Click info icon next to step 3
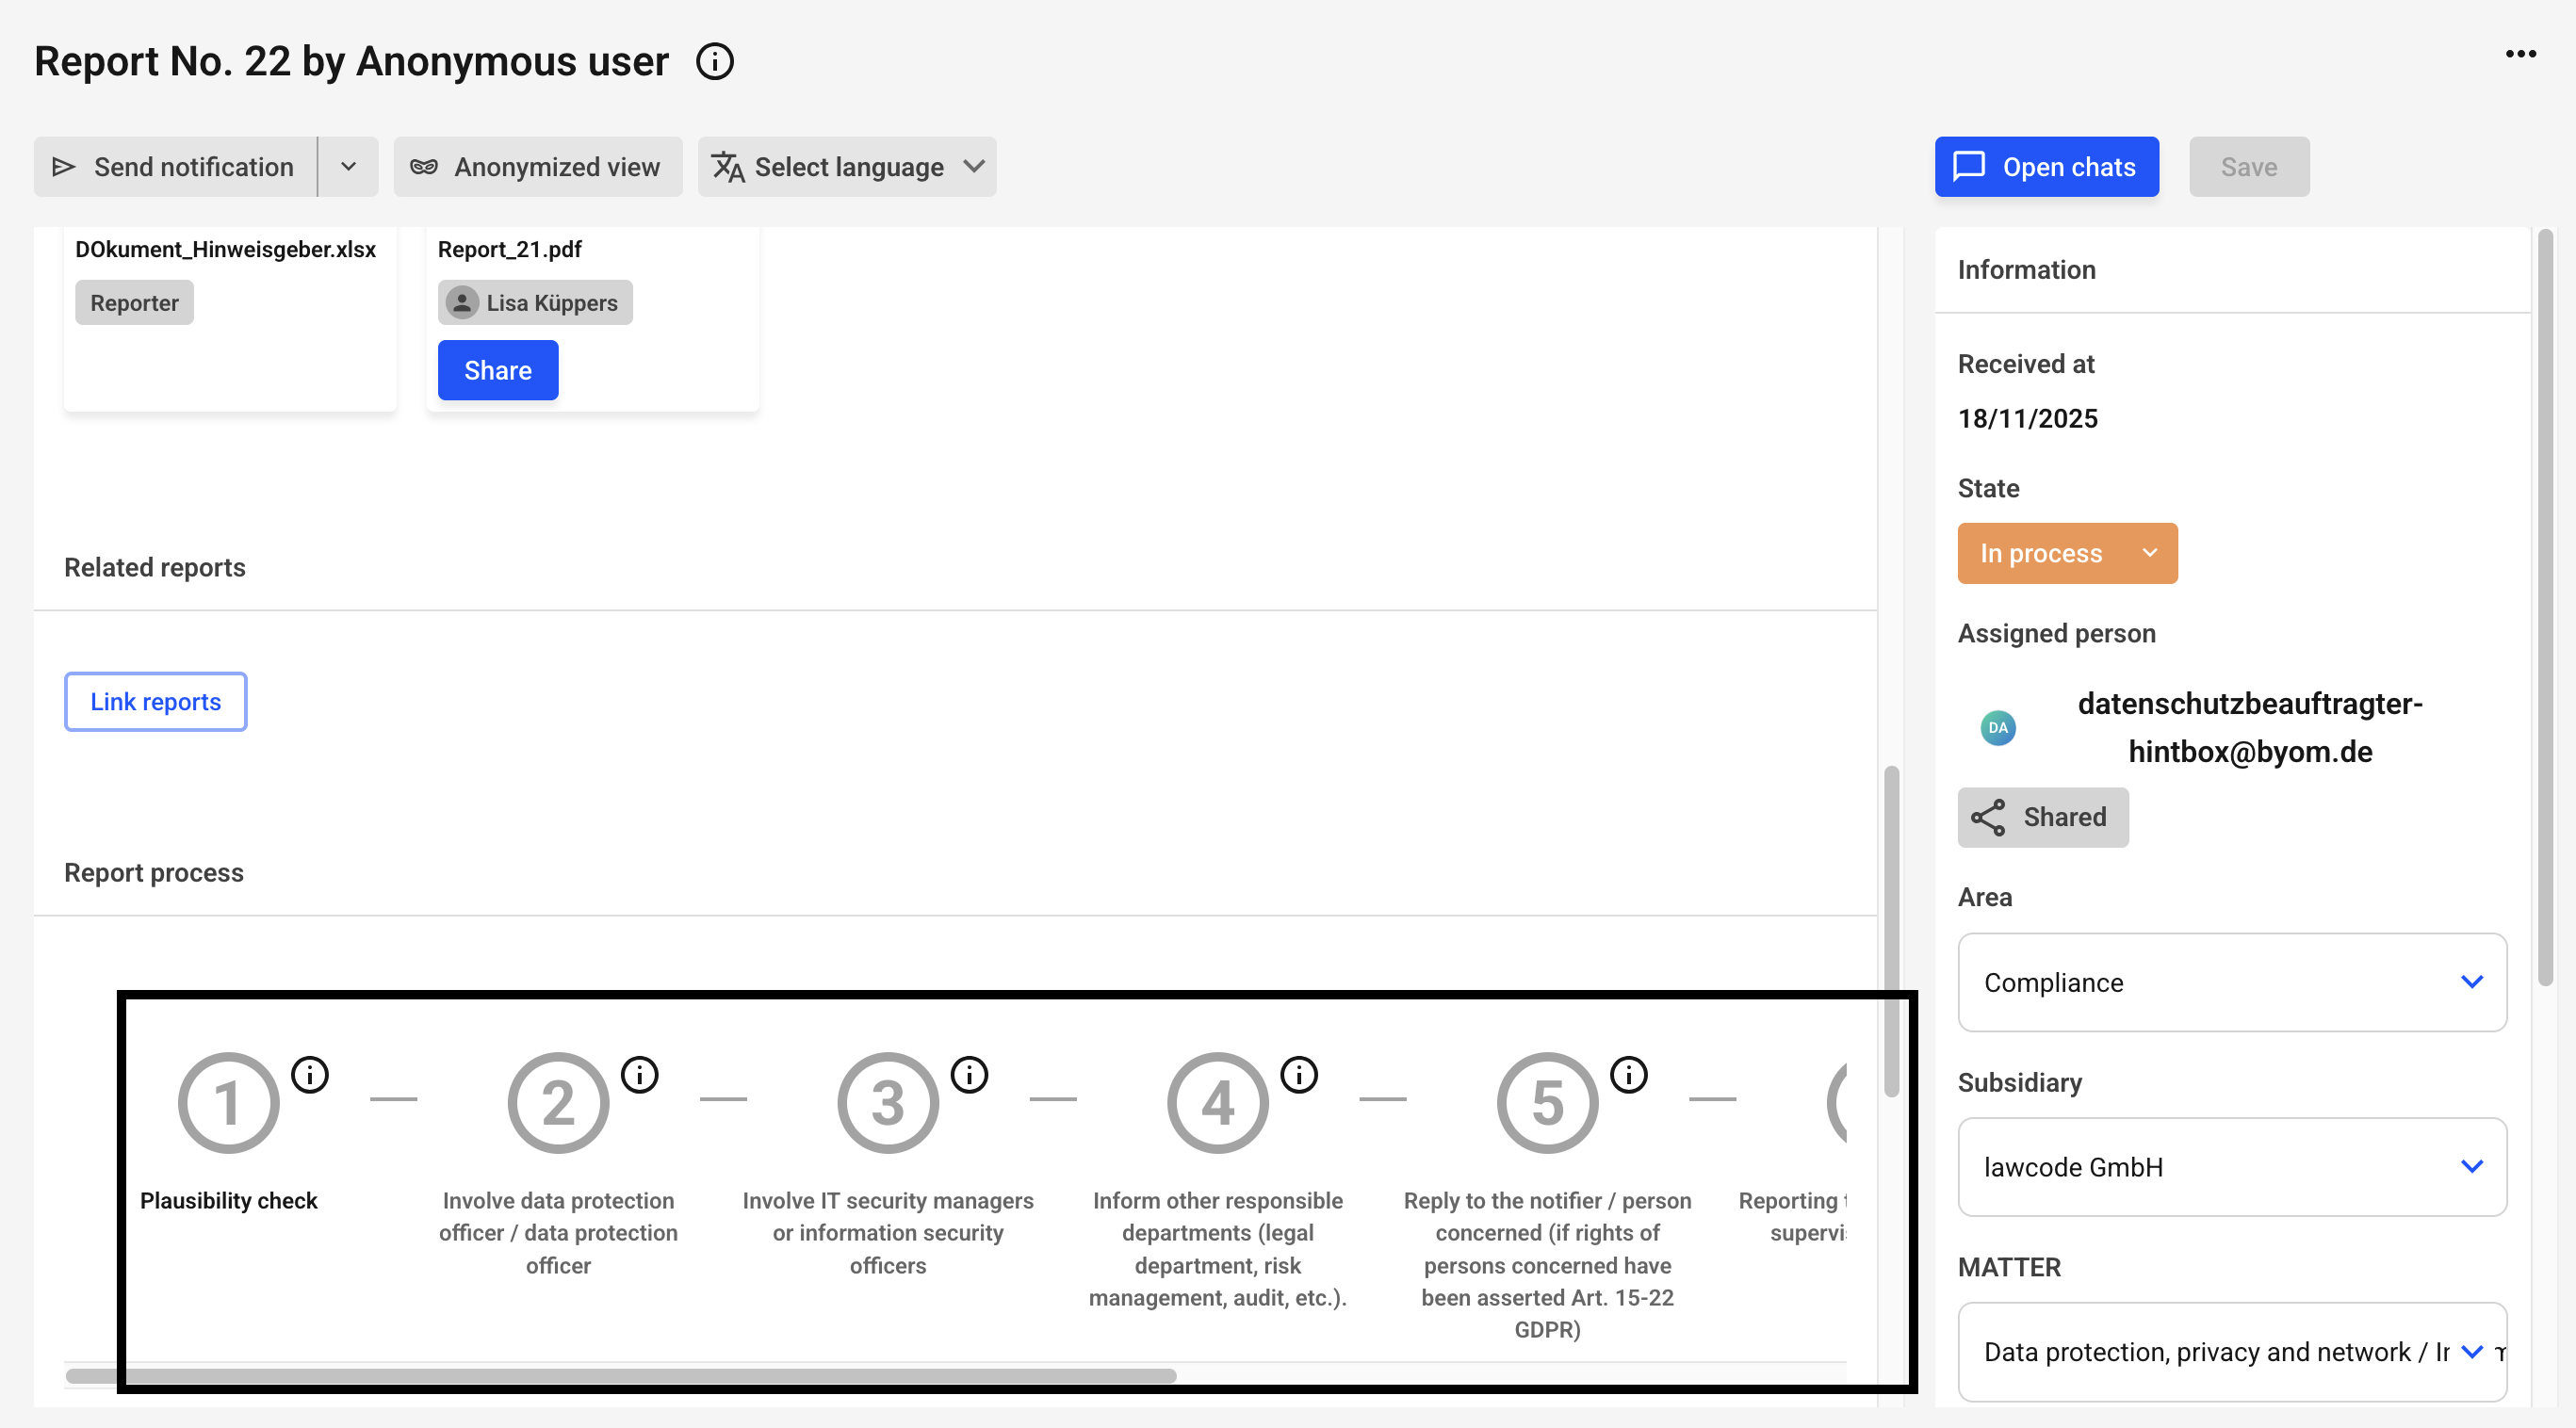The width and height of the screenshot is (2576, 1428). point(969,1075)
